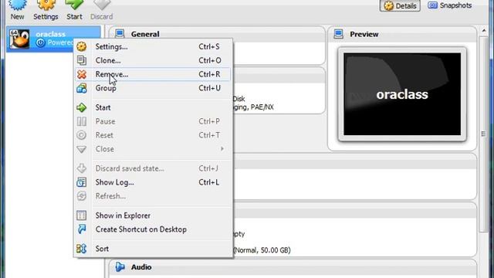The width and height of the screenshot is (494, 278).
Task: Click the group icon beside Group
Action: 82,88
